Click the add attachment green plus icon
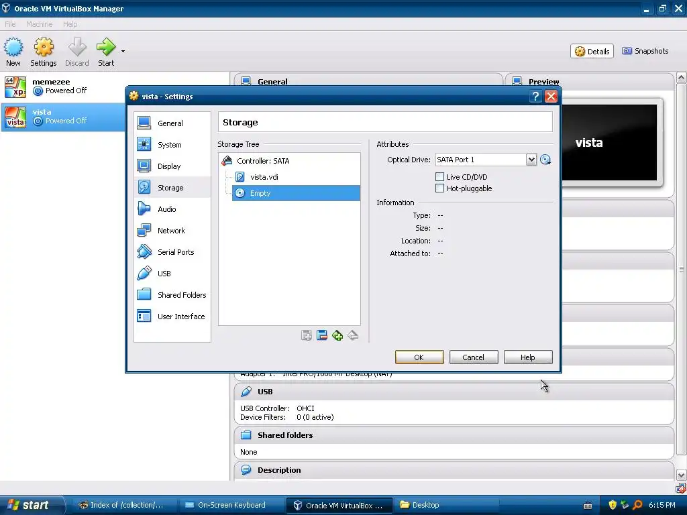Image resolution: width=687 pixels, height=515 pixels. [337, 335]
